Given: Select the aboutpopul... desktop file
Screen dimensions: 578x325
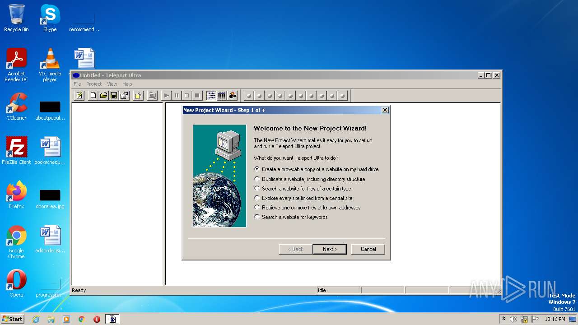Looking at the screenshot, I should (x=50, y=111).
